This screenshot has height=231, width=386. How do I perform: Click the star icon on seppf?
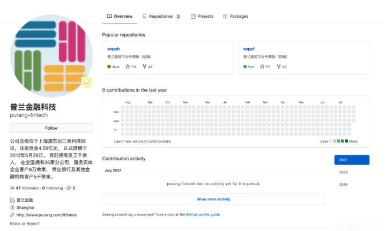click(x=262, y=66)
